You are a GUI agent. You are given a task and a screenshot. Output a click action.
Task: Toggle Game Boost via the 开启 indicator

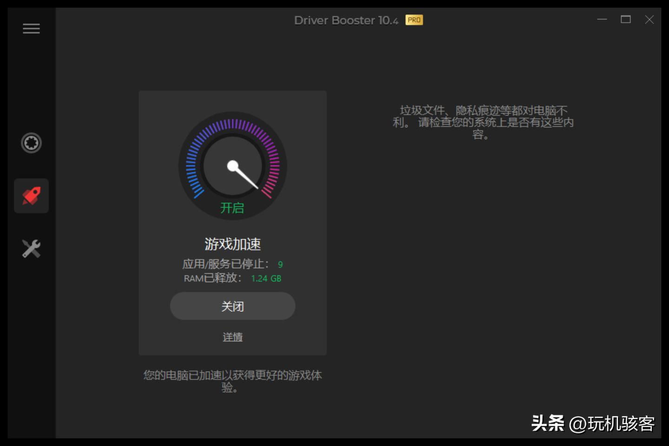tap(232, 208)
